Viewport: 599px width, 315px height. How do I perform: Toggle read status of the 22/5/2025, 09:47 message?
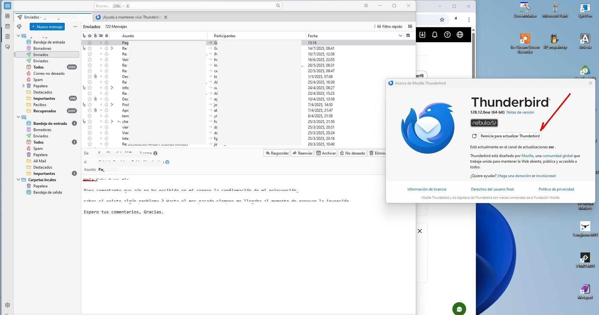[x=101, y=71]
